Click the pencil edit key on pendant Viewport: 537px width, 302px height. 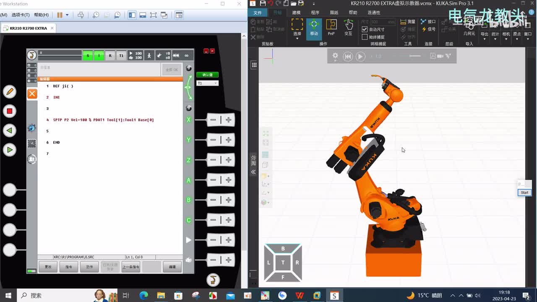(x=9, y=91)
